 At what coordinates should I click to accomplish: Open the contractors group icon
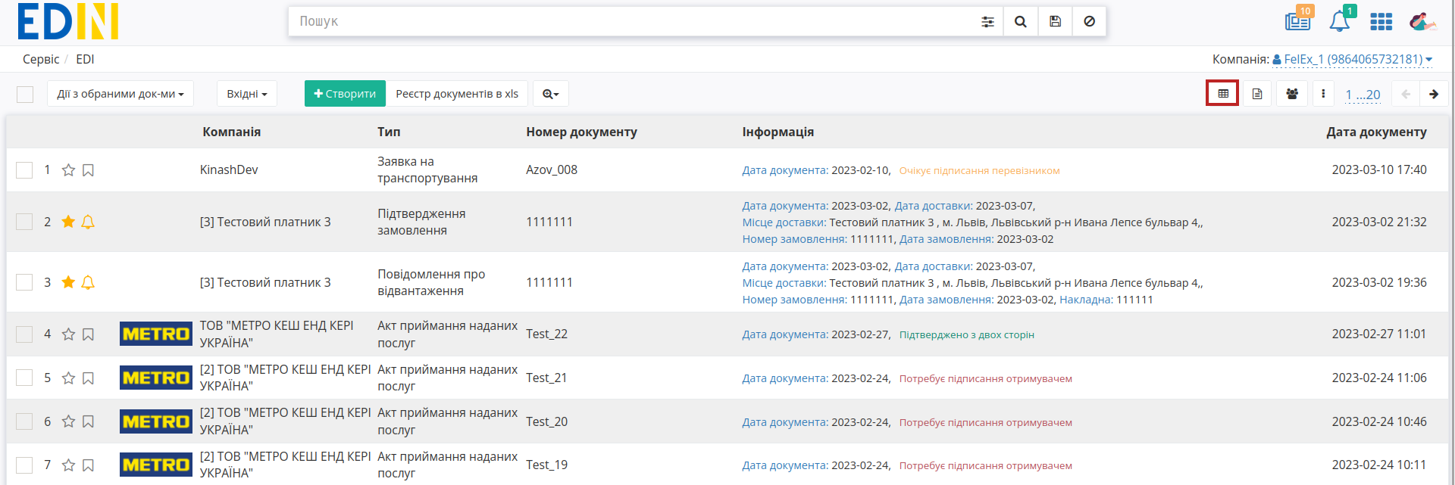coord(1292,94)
